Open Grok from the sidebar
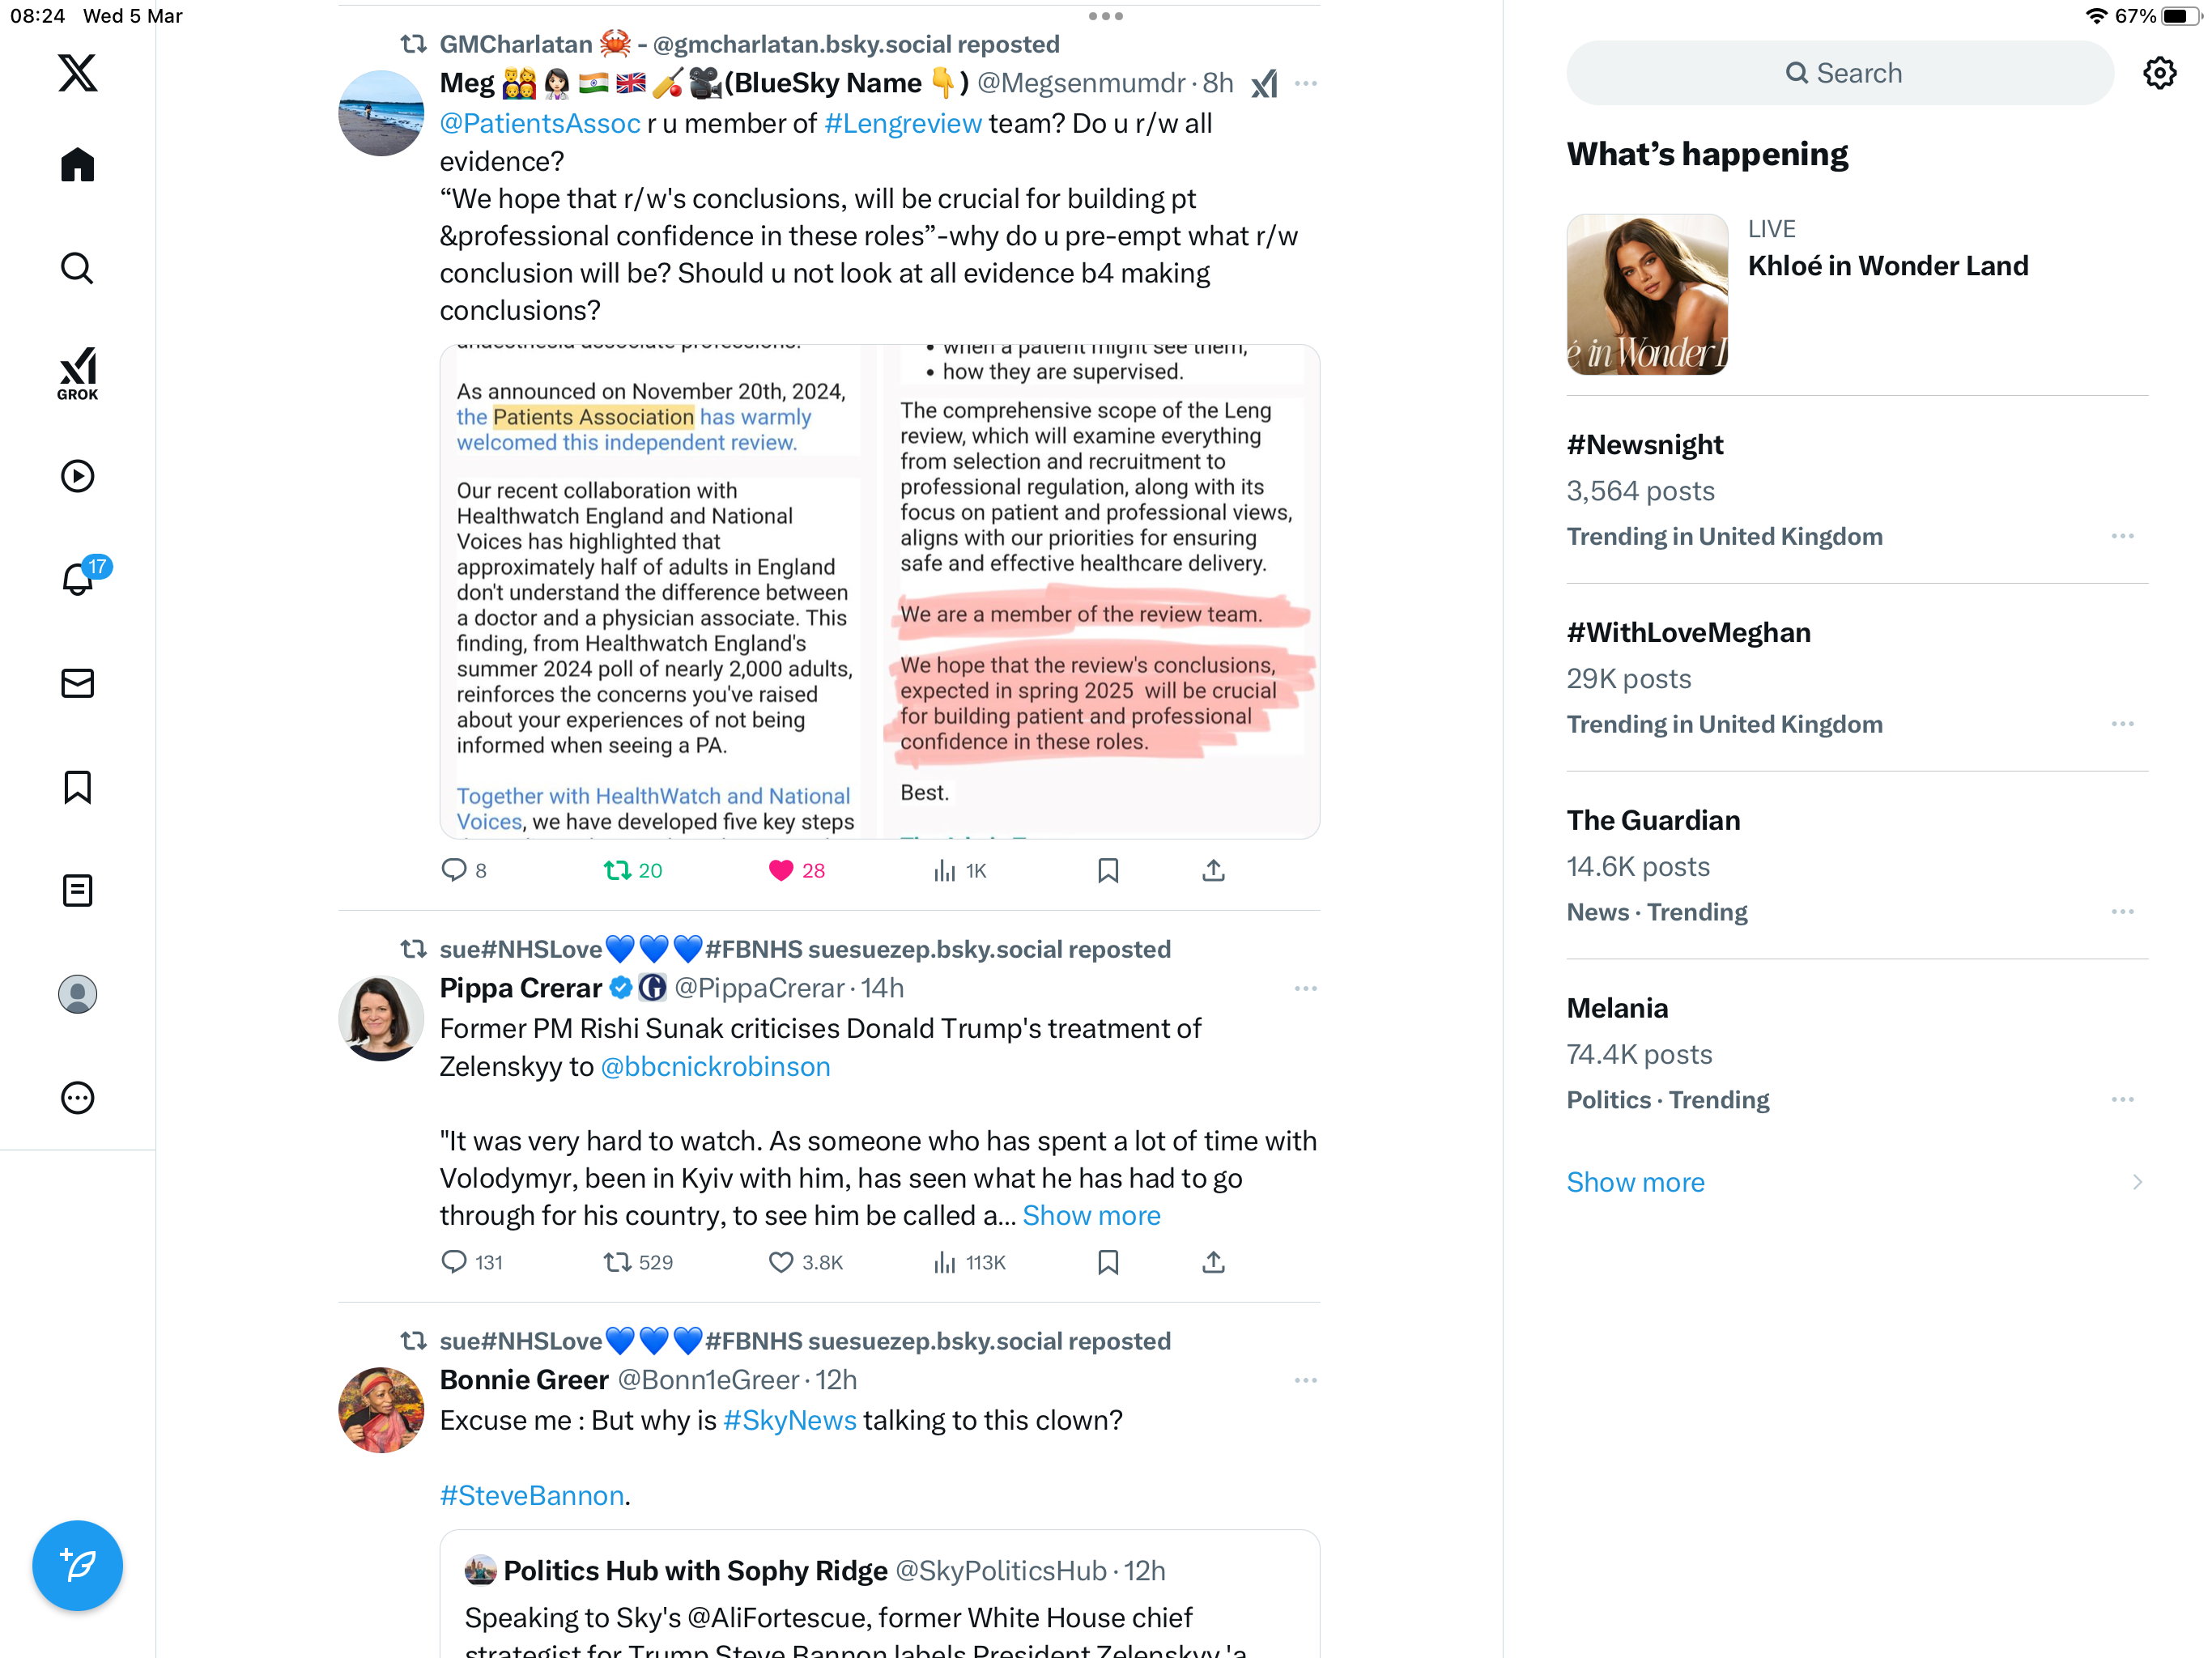This screenshot has height=1658, width=2212. [77, 373]
